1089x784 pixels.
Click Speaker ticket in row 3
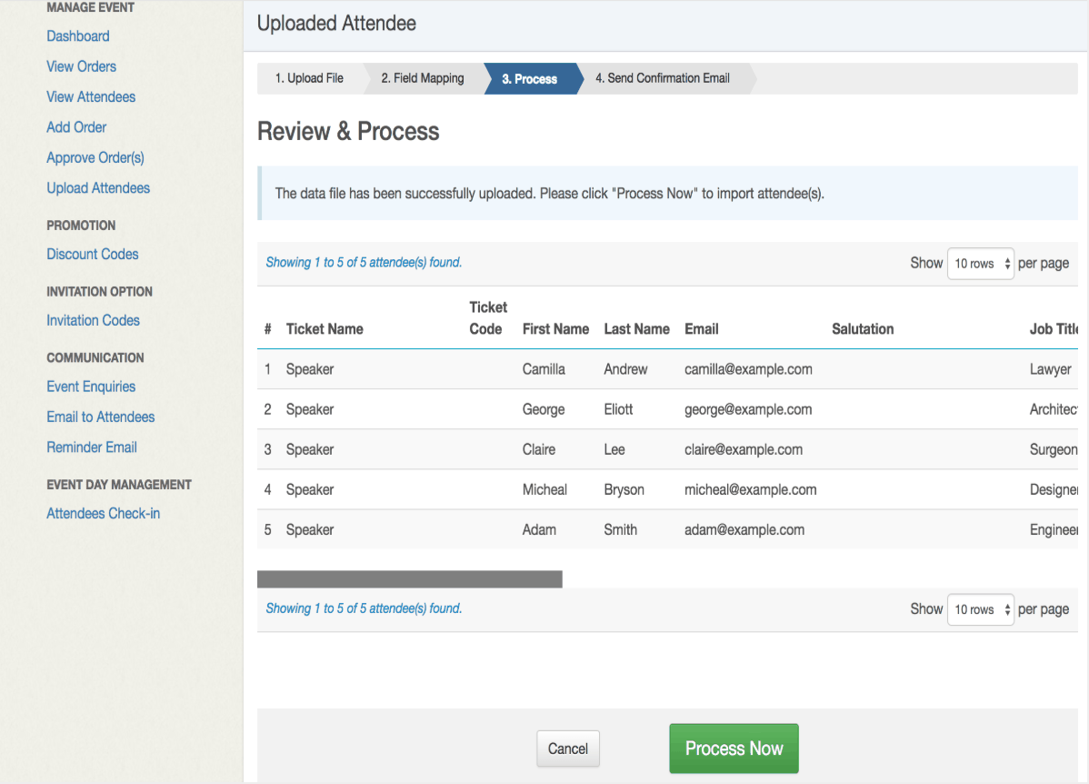click(x=310, y=449)
